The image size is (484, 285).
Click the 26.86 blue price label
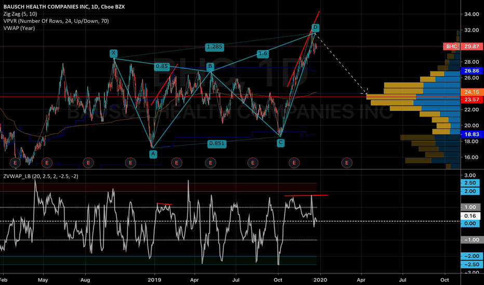tap(472, 70)
